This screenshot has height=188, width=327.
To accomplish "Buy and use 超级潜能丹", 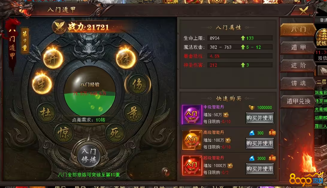I will (260, 169).
